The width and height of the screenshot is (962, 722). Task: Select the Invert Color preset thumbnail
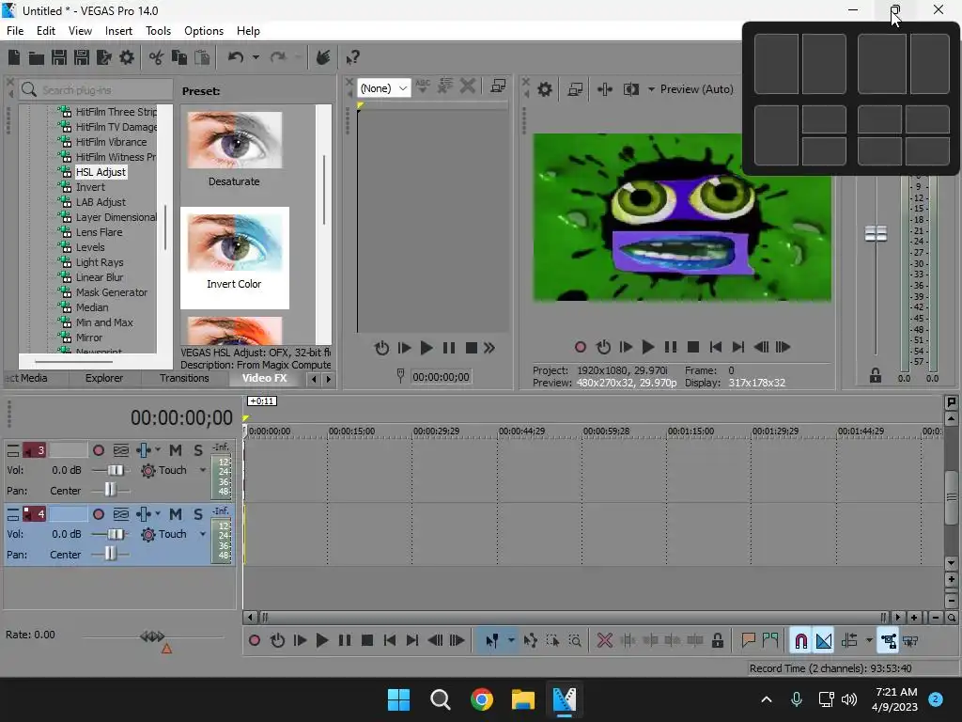point(234,258)
